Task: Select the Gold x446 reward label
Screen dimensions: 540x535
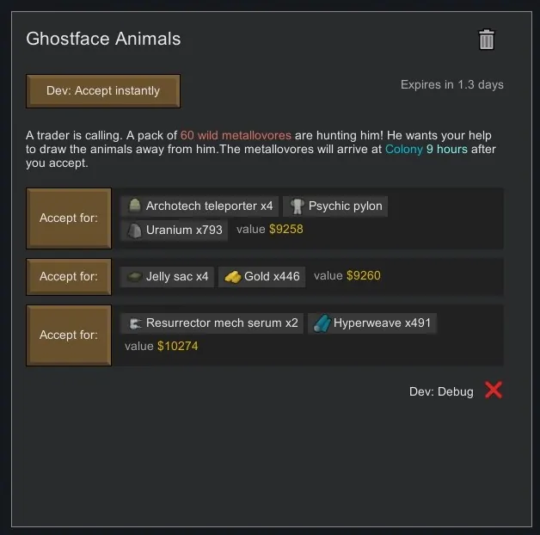Action: point(272,277)
